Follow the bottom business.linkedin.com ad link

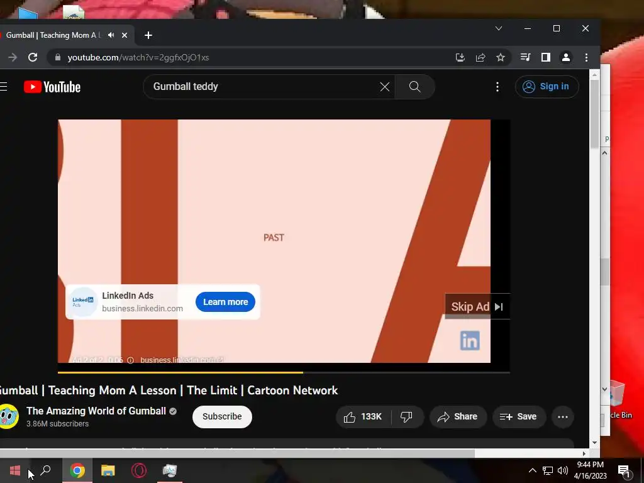click(181, 360)
